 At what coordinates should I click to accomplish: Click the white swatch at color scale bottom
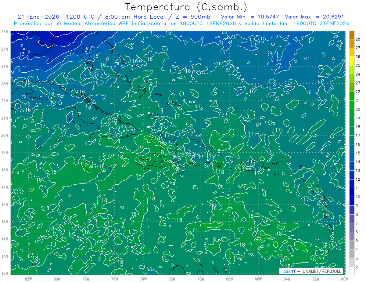(x=352, y=271)
